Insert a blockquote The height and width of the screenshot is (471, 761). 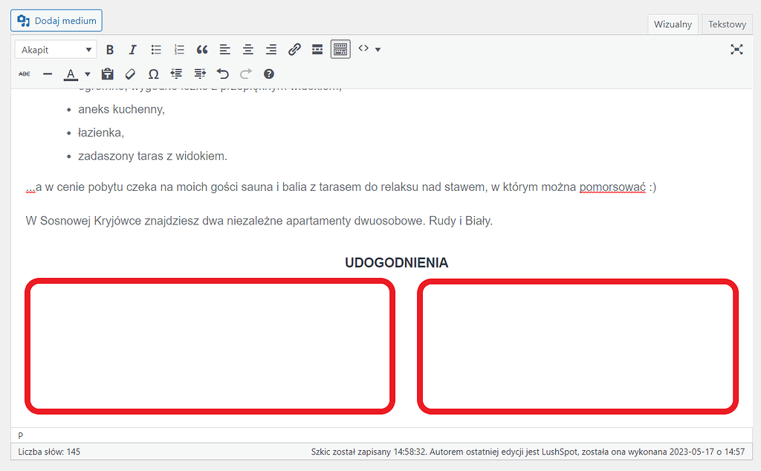[201, 49]
